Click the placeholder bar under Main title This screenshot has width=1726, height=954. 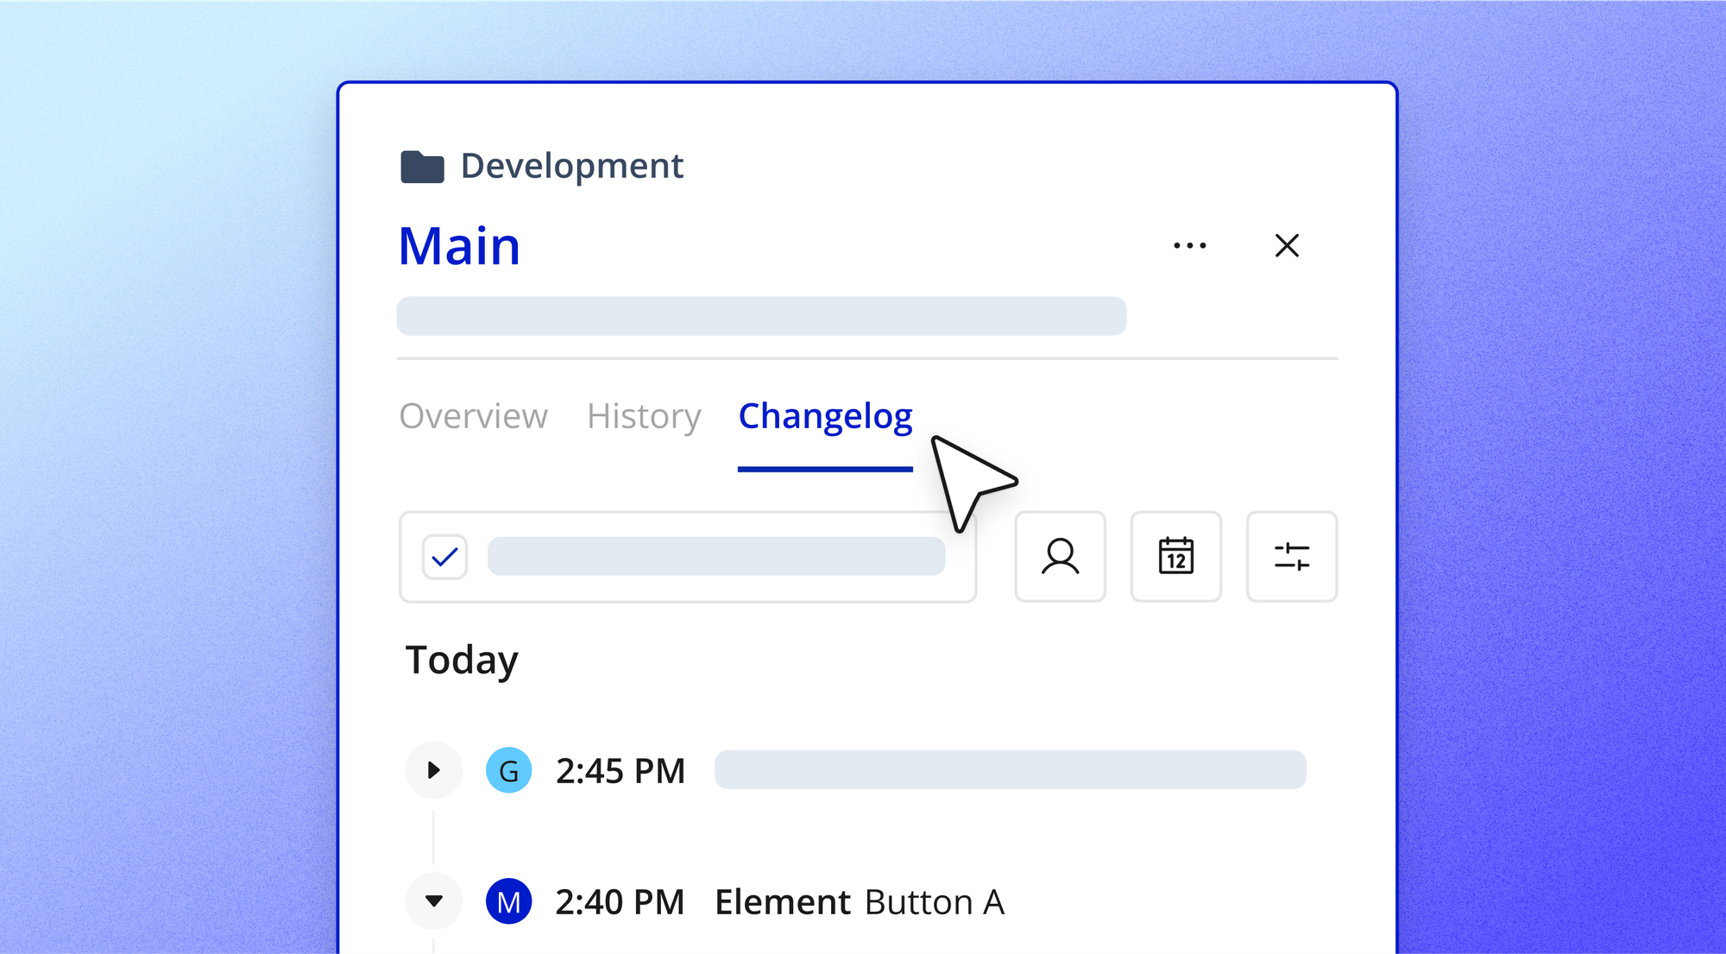(761, 316)
